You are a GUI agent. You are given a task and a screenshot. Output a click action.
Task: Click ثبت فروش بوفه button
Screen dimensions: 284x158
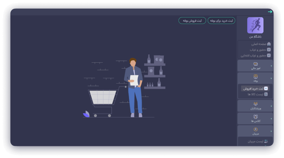click(192, 20)
